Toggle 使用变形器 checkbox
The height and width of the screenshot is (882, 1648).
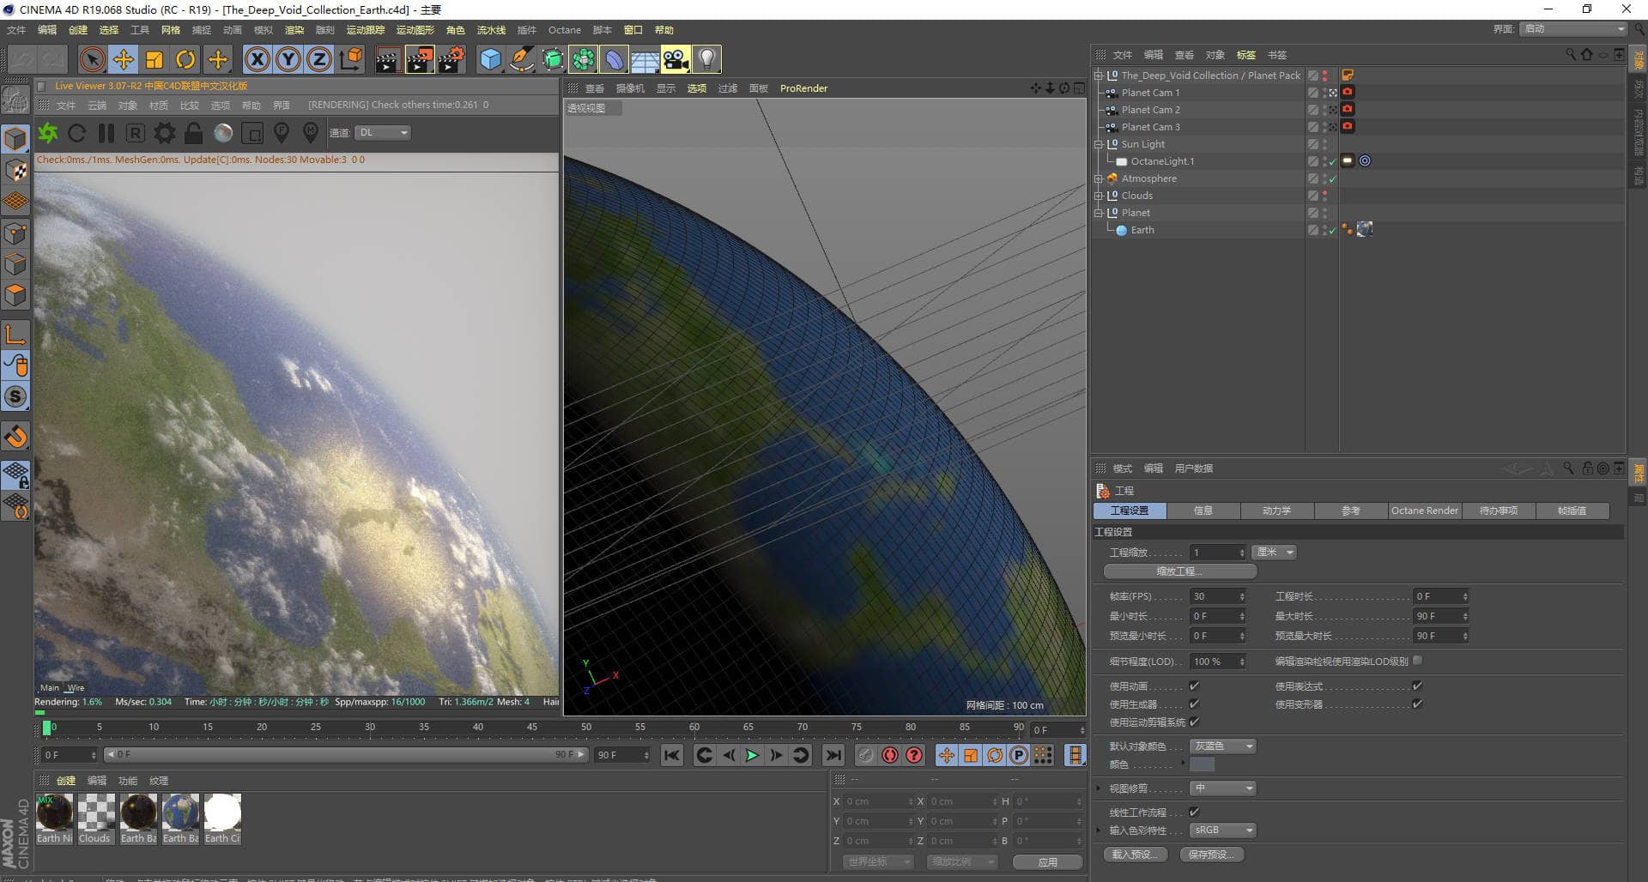[x=1417, y=704]
